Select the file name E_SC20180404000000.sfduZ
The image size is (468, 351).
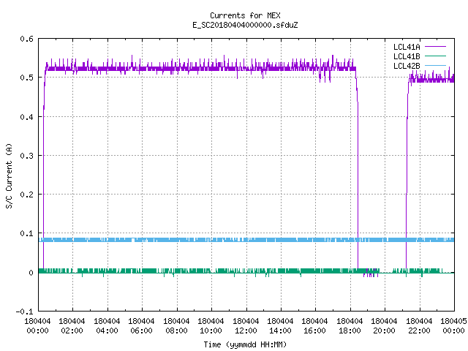pyautogui.click(x=245, y=25)
